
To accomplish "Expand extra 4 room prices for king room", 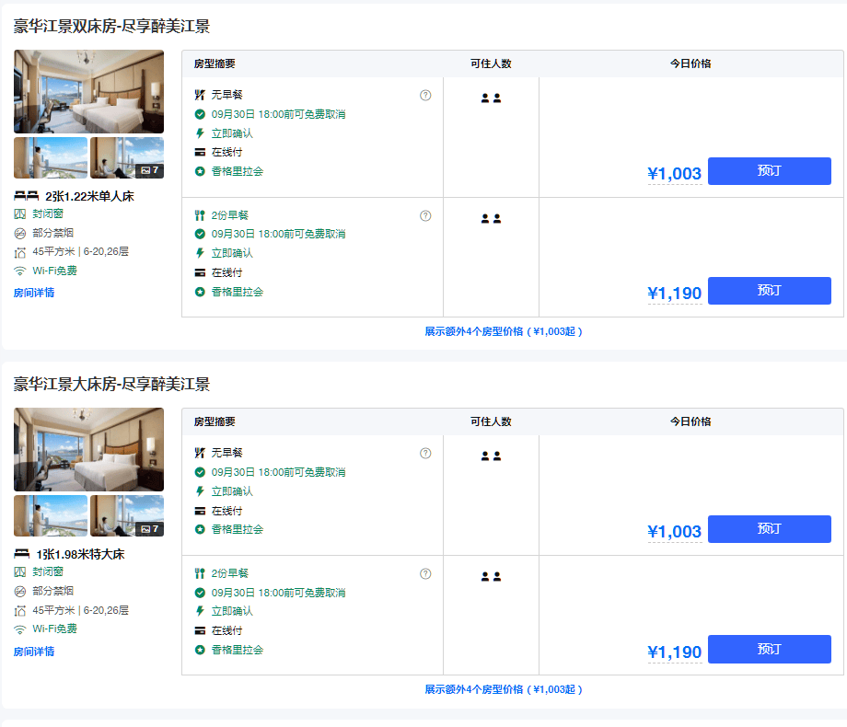I will [x=504, y=690].
